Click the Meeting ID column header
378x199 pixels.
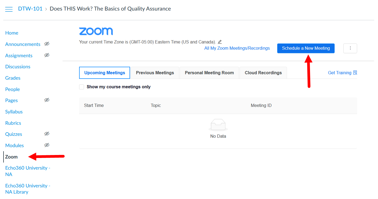pos(261,106)
